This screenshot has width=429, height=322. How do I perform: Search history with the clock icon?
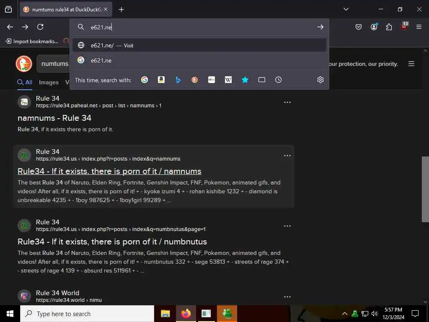tap(278, 80)
